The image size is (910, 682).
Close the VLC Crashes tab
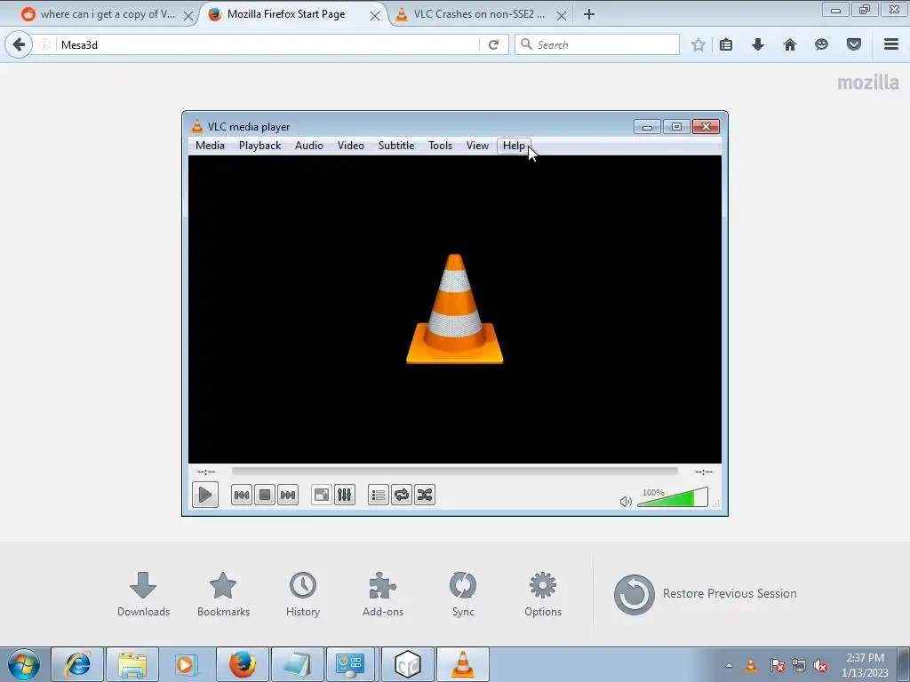tap(562, 16)
